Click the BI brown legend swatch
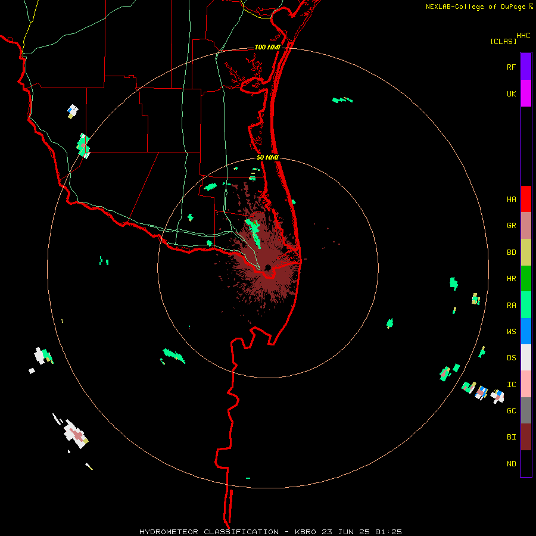This screenshot has width=536, height=536. (526, 437)
